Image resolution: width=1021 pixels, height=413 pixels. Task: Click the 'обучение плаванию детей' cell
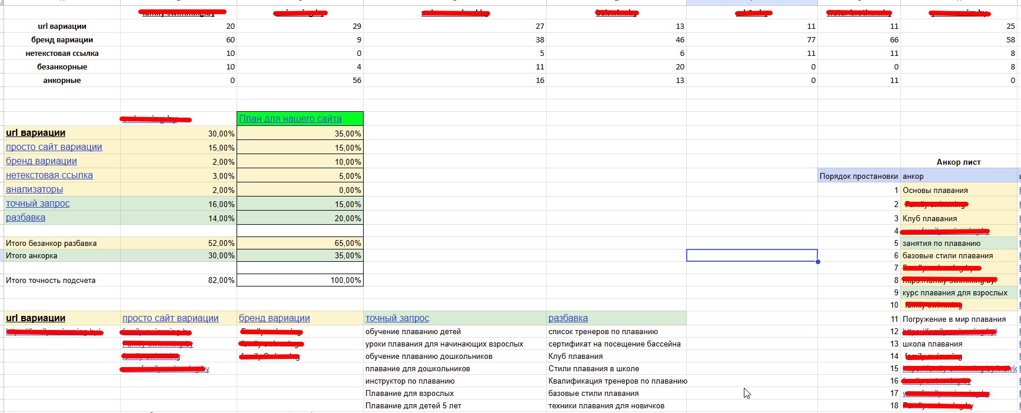tap(413, 331)
